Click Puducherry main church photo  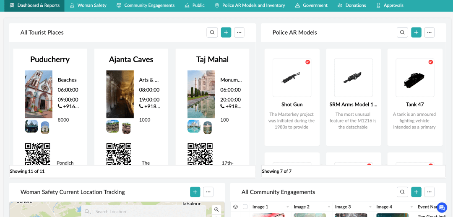(x=39, y=94)
